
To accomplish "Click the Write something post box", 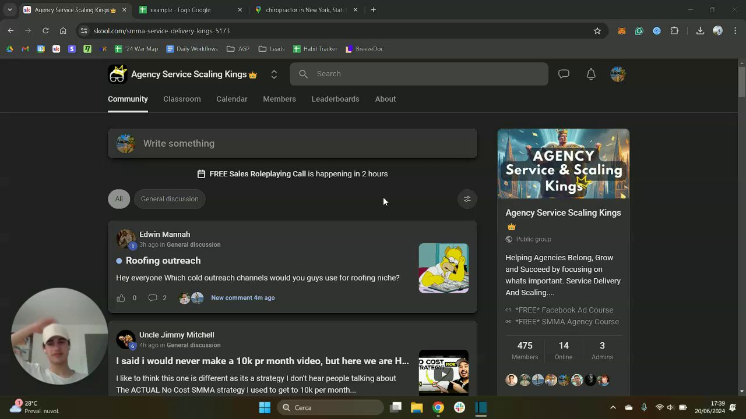I will pyautogui.click(x=293, y=144).
